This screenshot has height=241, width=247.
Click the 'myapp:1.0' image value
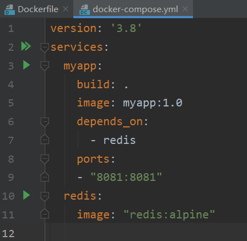(153, 103)
